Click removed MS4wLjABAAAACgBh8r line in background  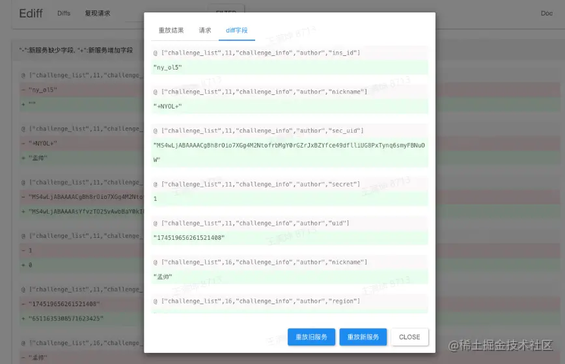click(81, 197)
